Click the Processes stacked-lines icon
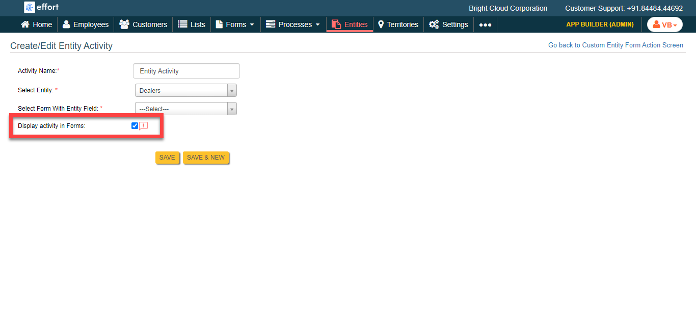Image resolution: width=696 pixels, height=335 pixels. pyautogui.click(x=270, y=24)
